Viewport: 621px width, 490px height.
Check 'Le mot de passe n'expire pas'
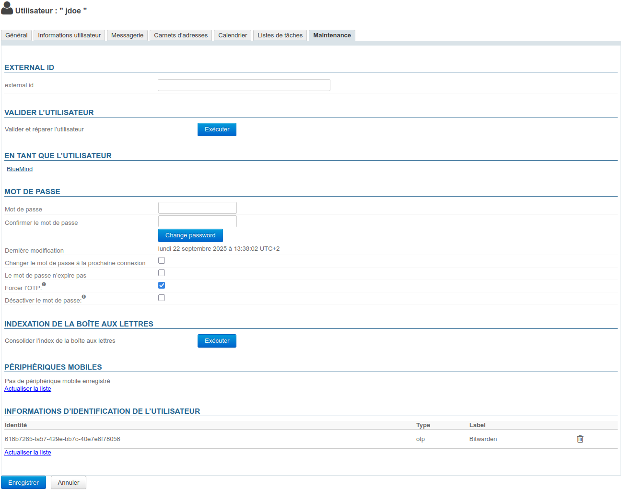pos(162,273)
